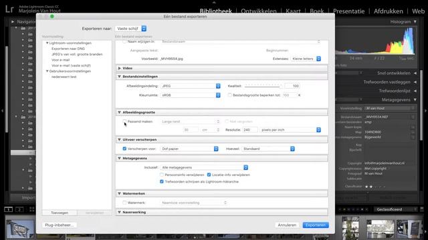Check 'Persoonsinfo verwijderen' checkbox
This screenshot has width=428, height=240.
[162, 175]
